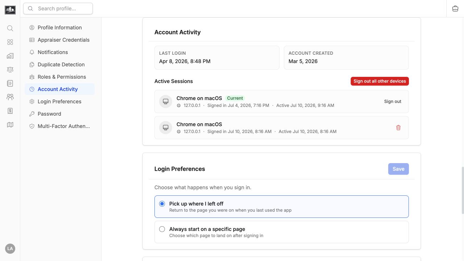The image size is (464, 261).
Task: Click globe icon of 7:16 PM session
Action: coord(179,105)
